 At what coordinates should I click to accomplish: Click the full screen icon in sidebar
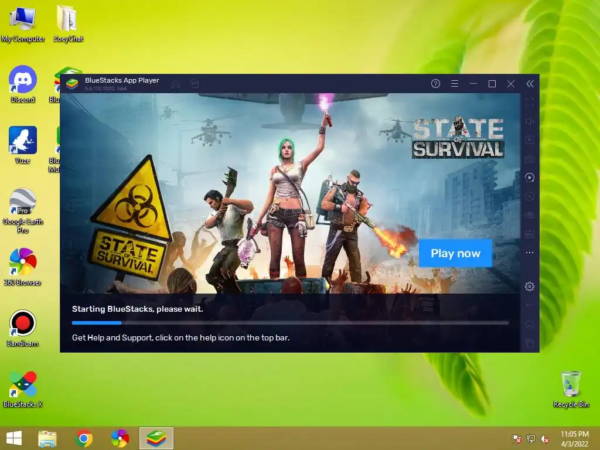coord(530,103)
